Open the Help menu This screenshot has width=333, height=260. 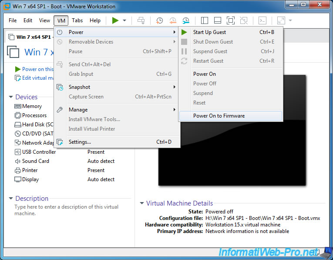point(95,20)
